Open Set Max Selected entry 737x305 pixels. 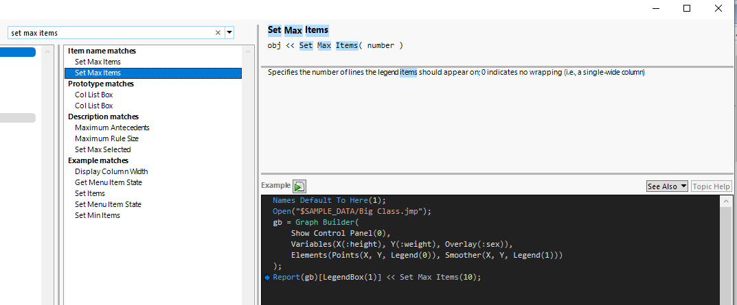click(x=102, y=149)
